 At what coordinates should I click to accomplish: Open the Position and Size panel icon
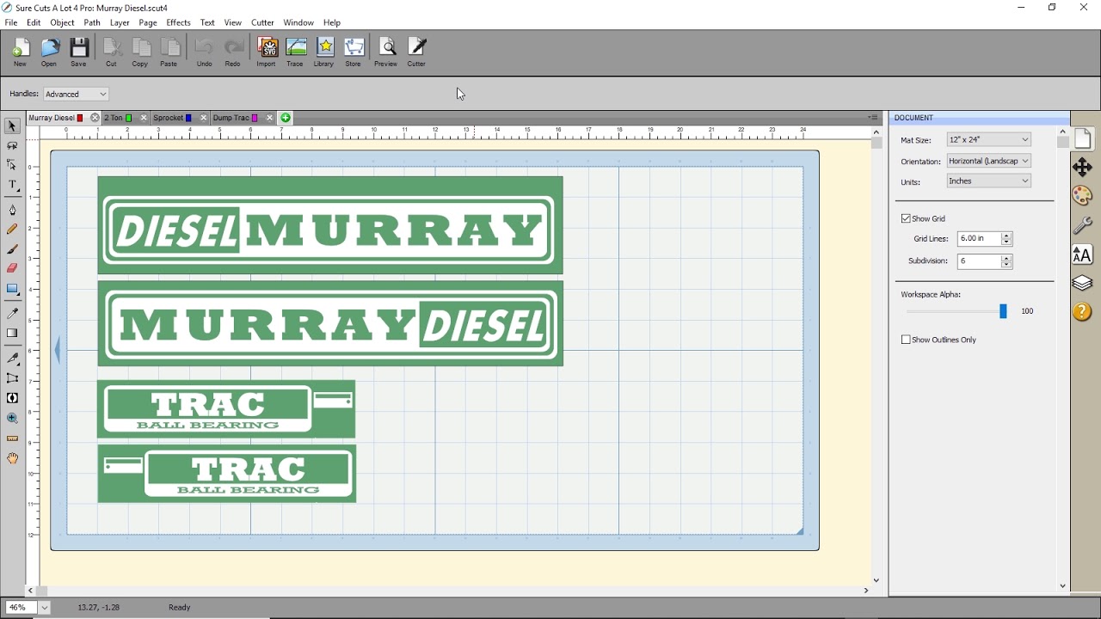(1083, 167)
